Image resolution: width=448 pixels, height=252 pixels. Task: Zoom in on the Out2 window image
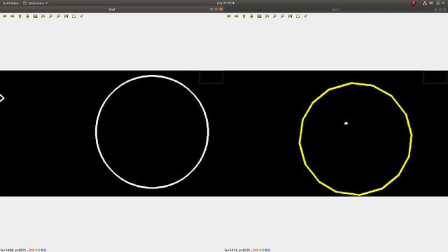pyautogui.click(x=275, y=16)
